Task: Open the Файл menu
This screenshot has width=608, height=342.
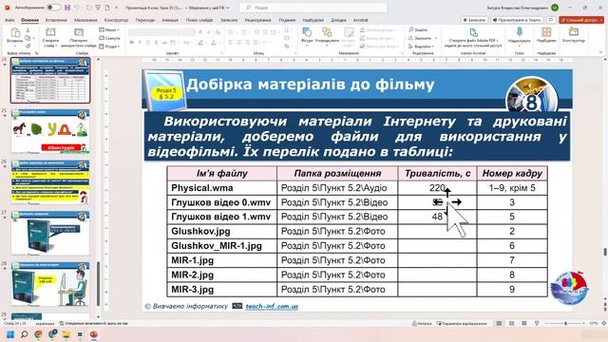Action: 9,20
